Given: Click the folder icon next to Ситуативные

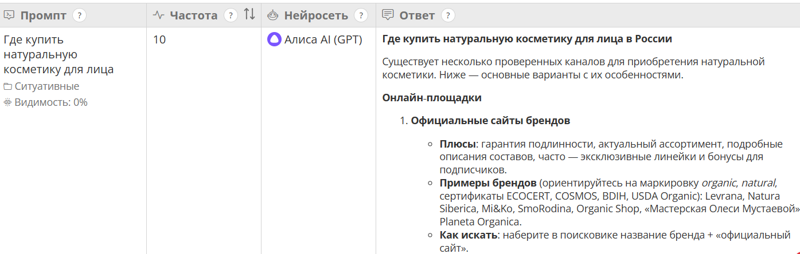Looking at the screenshot, I should (x=7, y=86).
